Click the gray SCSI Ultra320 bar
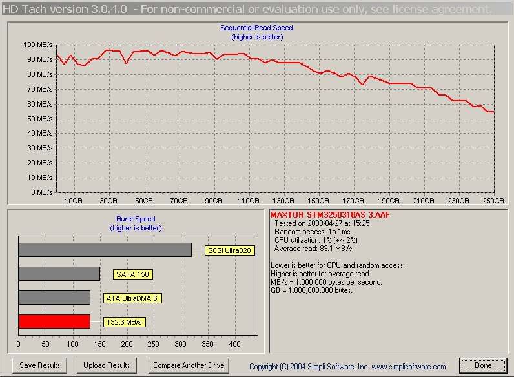The image size is (514, 377). [x=105, y=250]
